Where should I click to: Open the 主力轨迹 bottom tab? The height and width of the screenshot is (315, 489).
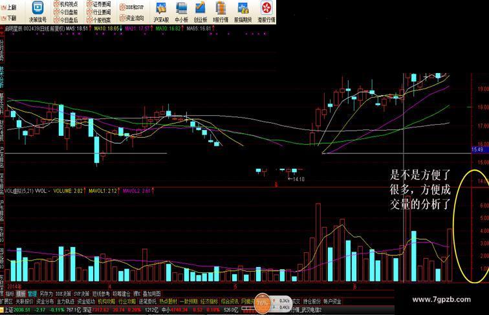click(65, 301)
